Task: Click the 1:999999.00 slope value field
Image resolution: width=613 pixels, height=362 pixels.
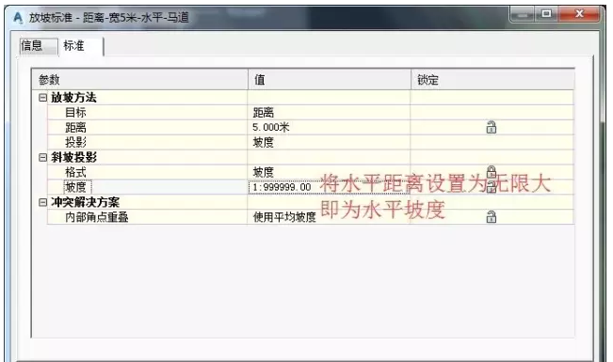Action: tap(330, 187)
